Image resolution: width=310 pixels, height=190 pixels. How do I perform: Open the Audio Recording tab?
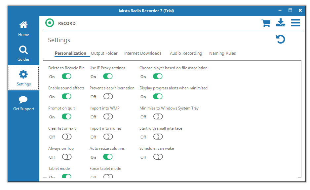(x=186, y=53)
